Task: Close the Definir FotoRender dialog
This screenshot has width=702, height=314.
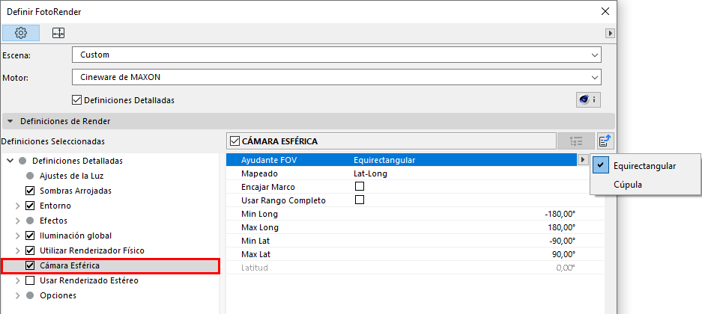Action: [606, 11]
